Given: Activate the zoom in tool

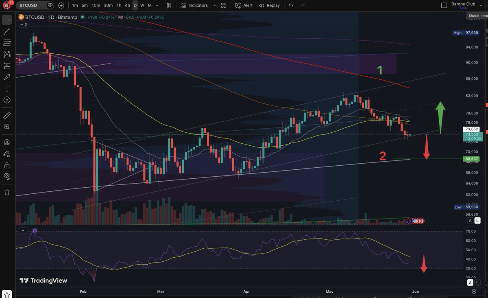Looking at the screenshot, I should click(7, 127).
